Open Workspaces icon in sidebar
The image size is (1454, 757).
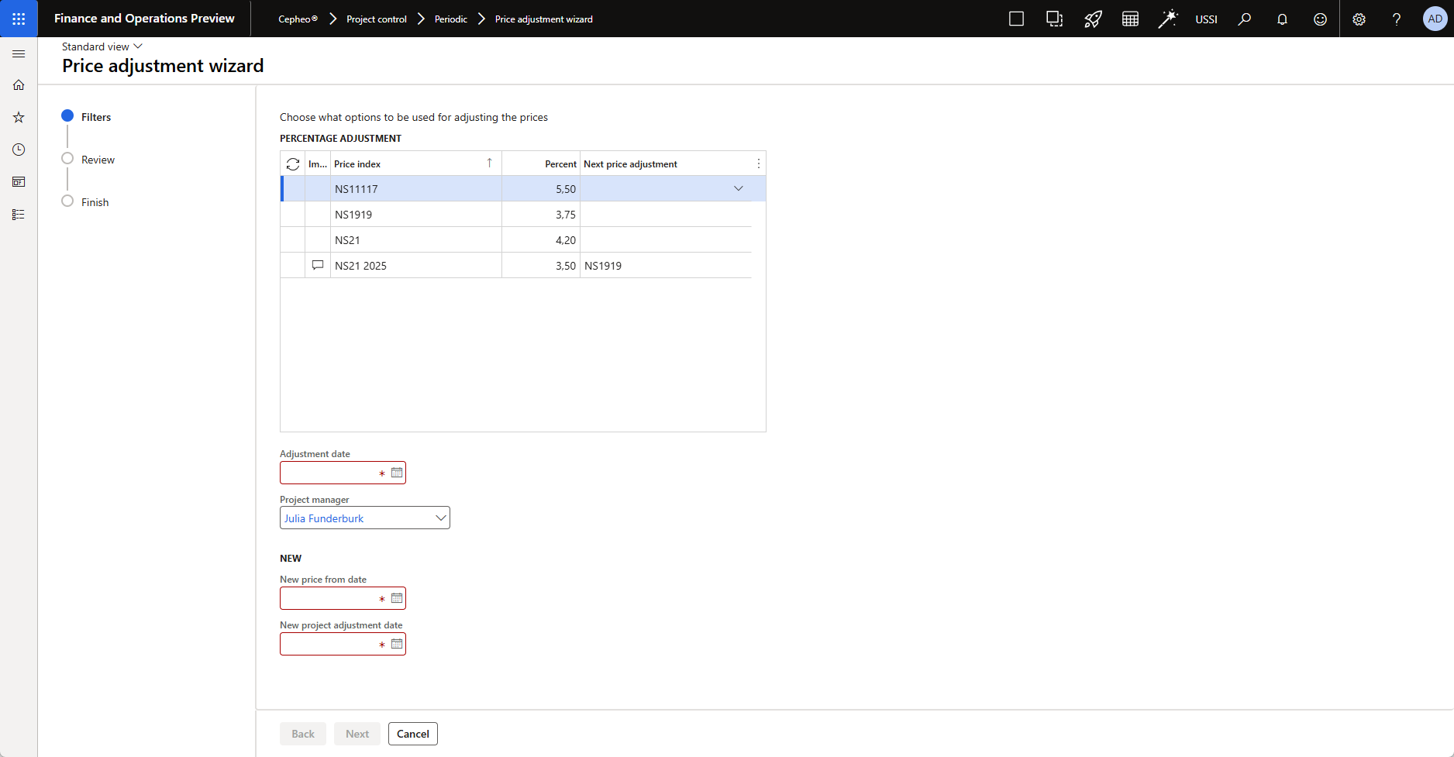click(x=19, y=182)
